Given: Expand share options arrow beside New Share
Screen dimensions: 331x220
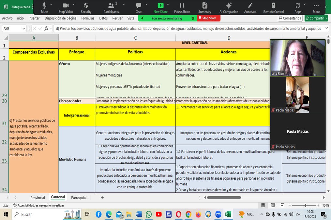Looking at the screenshot, I should click(168, 5).
